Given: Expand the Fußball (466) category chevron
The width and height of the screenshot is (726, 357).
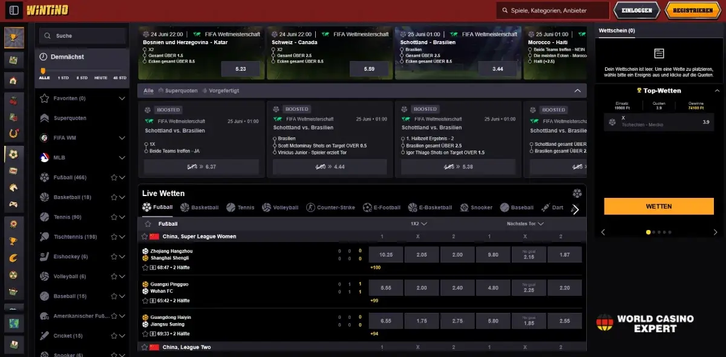Looking at the screenshot, I should point(122,177).
